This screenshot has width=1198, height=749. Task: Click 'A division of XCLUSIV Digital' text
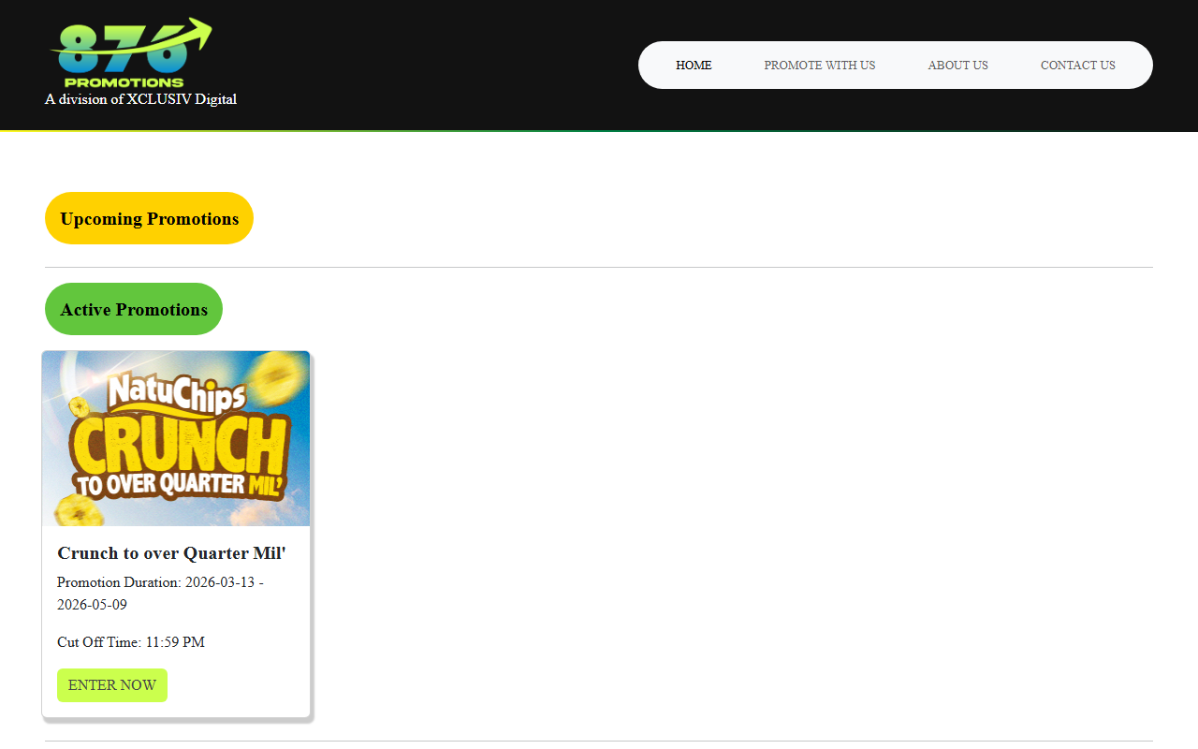coord(140,99)
